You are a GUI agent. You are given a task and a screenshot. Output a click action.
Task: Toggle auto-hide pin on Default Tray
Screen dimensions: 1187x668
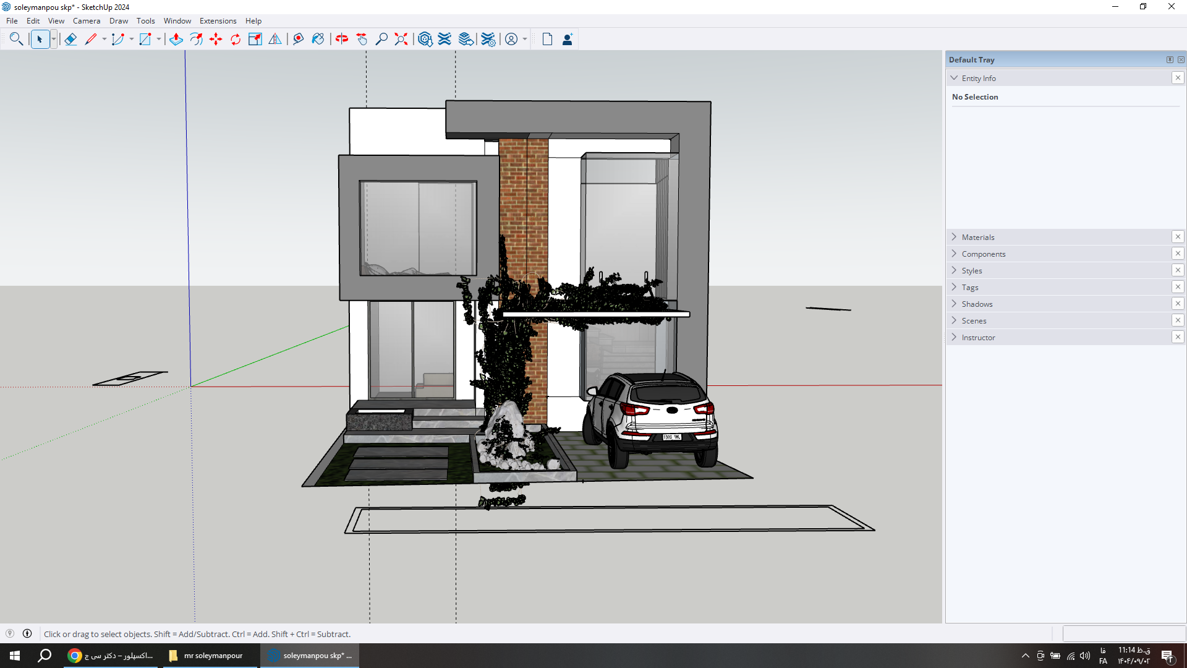(1170, 60)
